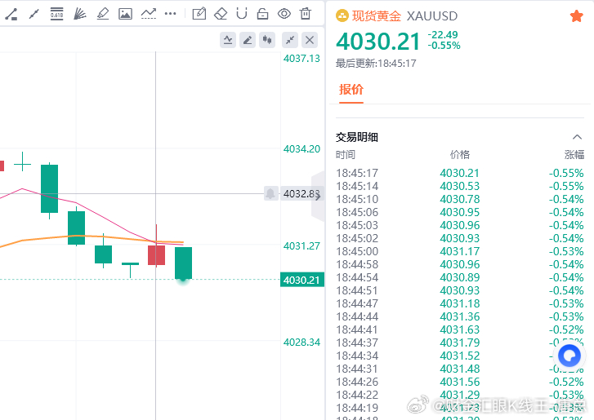Delete drawings with the trash icon

click(306, 14)
